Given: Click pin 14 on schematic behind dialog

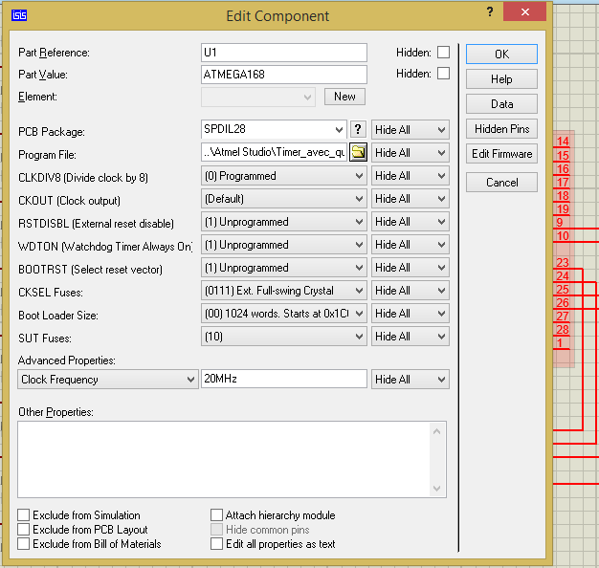Looking at the screenshot, I should pos(563,142).
